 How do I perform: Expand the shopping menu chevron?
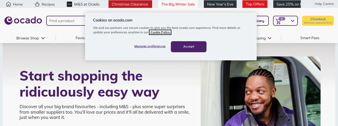point(270,38)
